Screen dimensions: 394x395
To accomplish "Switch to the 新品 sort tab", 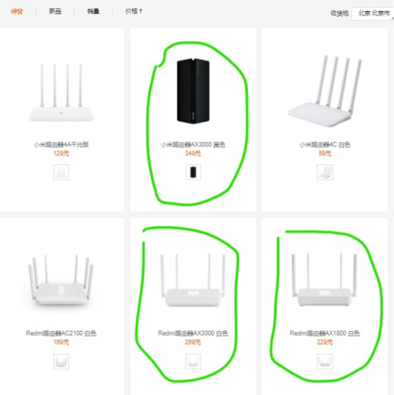I will pos(55,12).
